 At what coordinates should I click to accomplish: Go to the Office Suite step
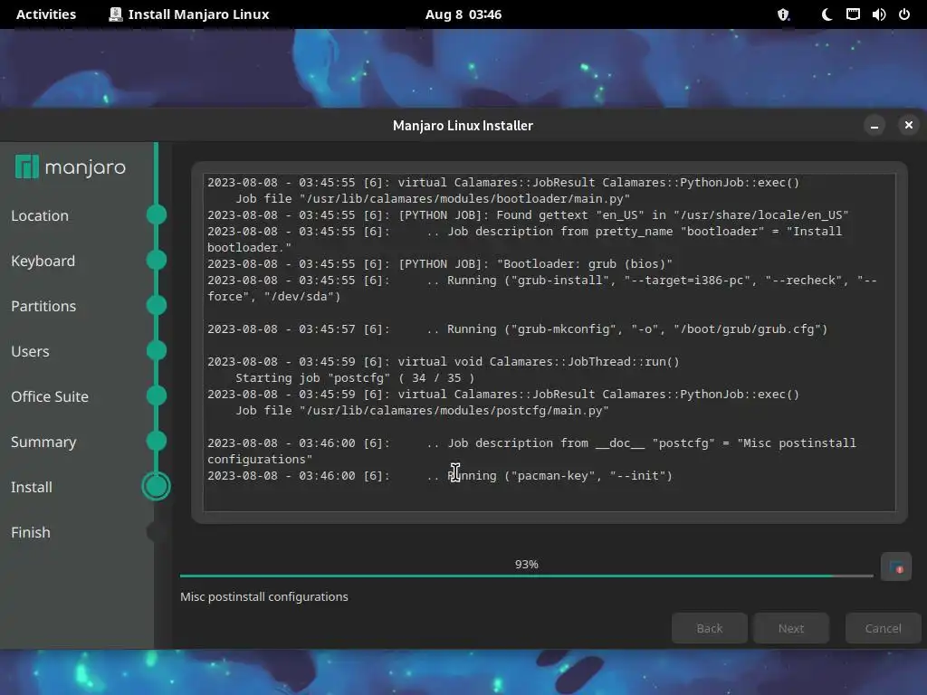(x=50, y=396)
